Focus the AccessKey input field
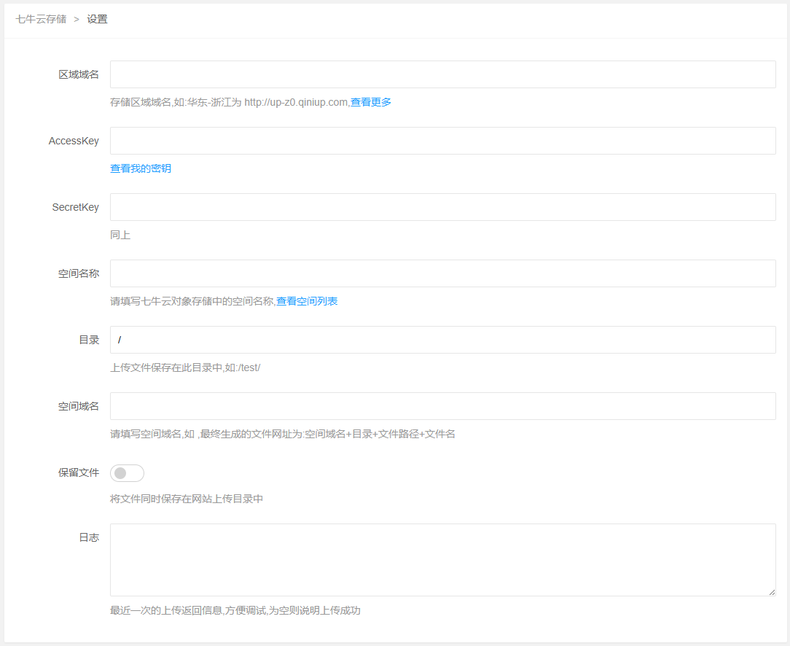Viewport: 790px width, 646px height. 443,141
